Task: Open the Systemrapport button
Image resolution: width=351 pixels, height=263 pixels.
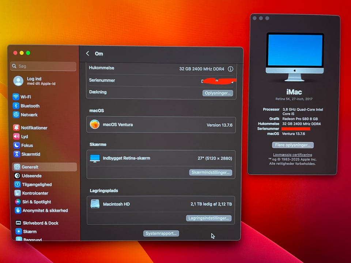Action: tap(161, 233)
